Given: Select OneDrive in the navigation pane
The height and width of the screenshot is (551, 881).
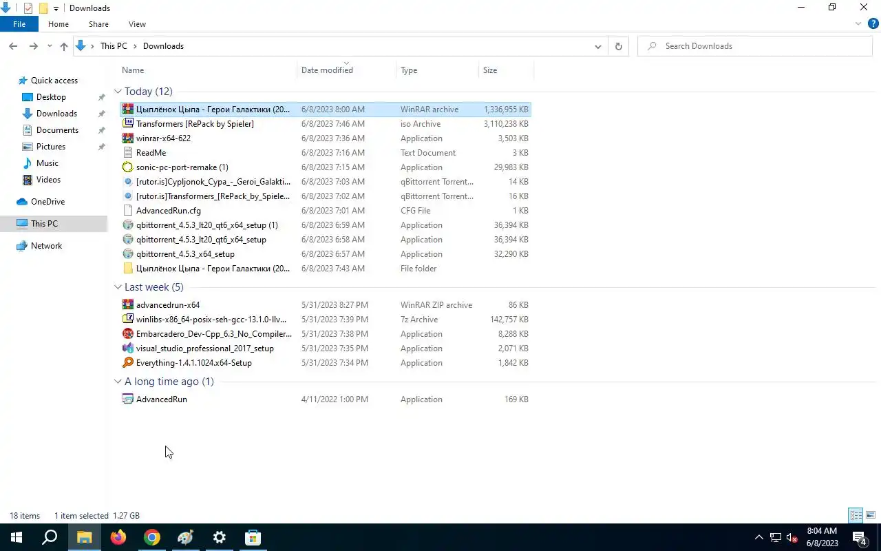Looking at the screenshot, I should click(x=47, y=202).
